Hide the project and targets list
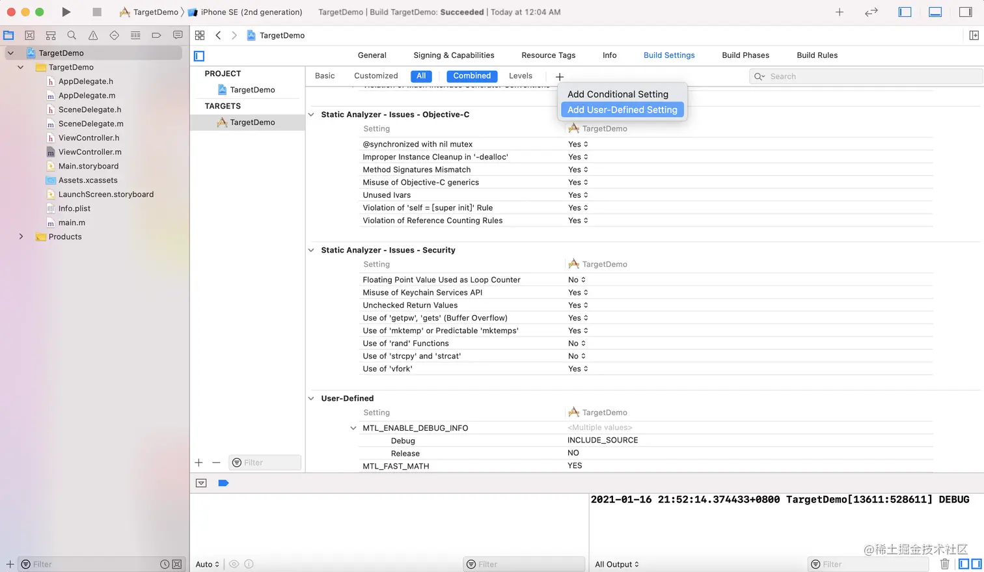984x572 pixels. pyautogui.click(x=199, y=56)
